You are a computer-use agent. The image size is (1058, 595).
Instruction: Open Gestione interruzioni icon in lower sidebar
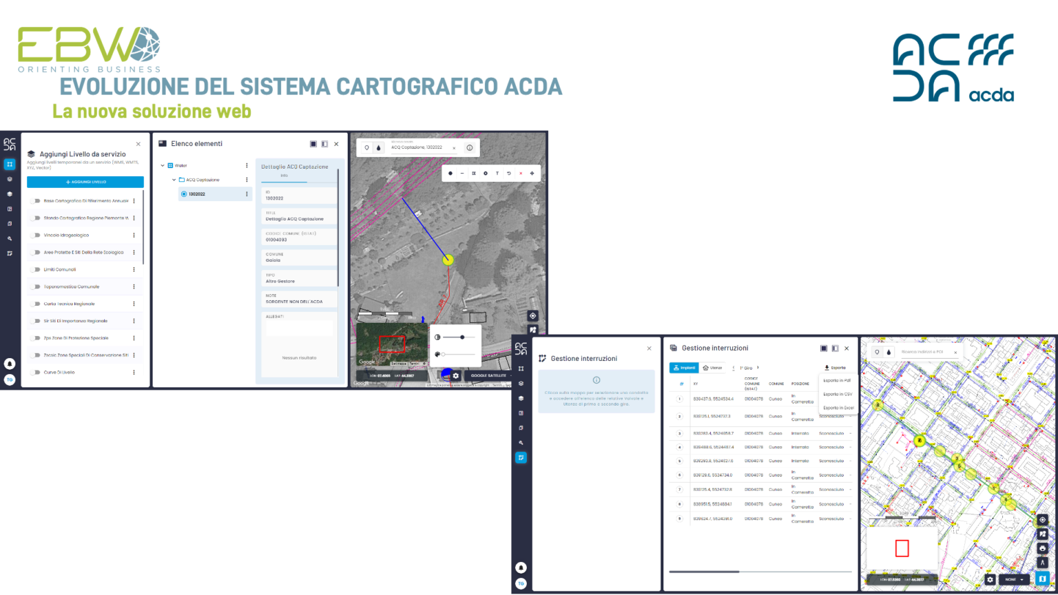[521, 457]
